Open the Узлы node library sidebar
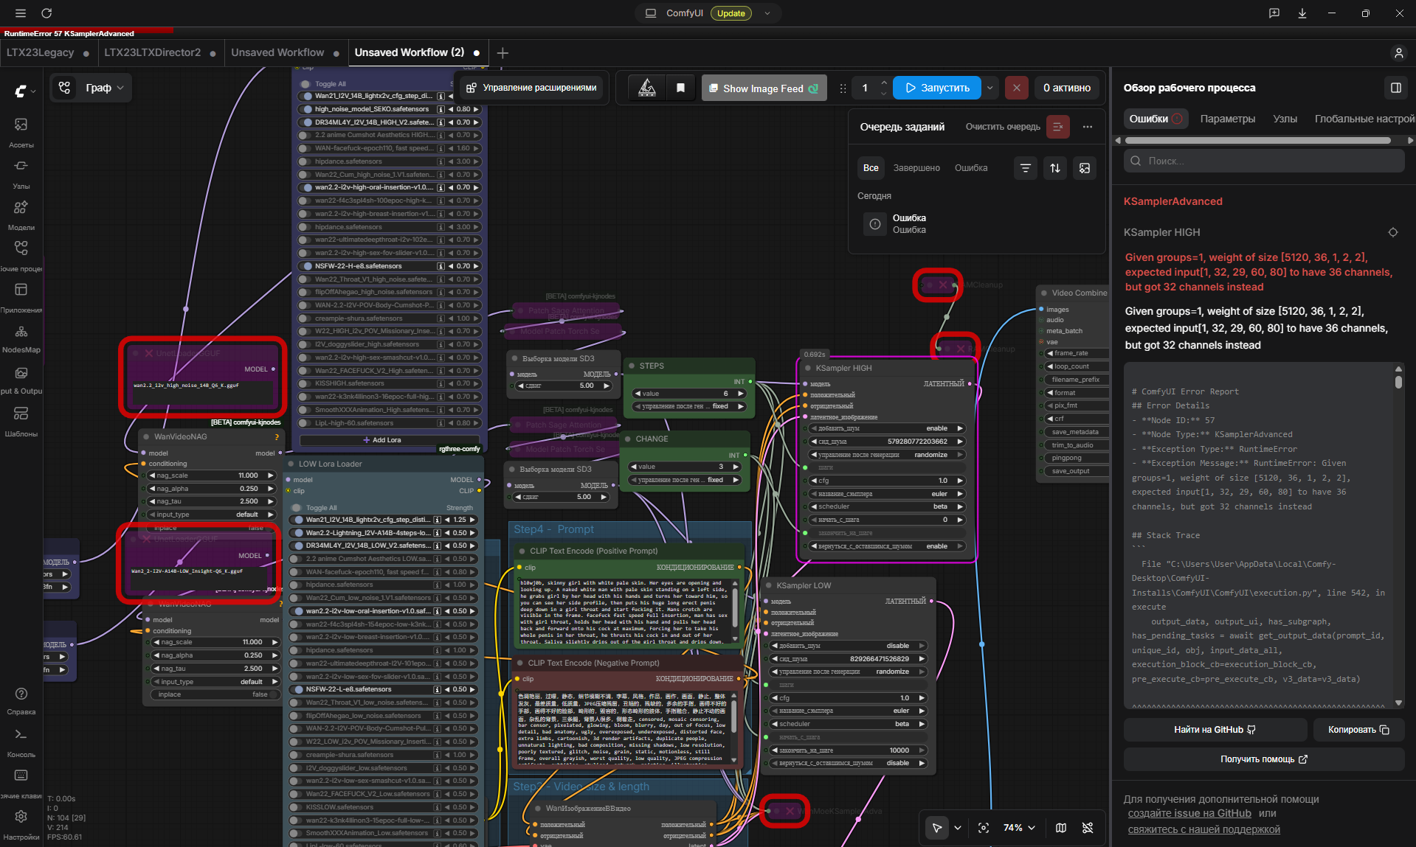 pos(21,172)
